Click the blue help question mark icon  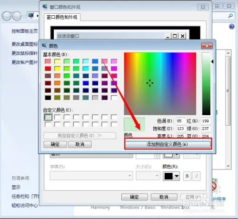tap(231, 27)
